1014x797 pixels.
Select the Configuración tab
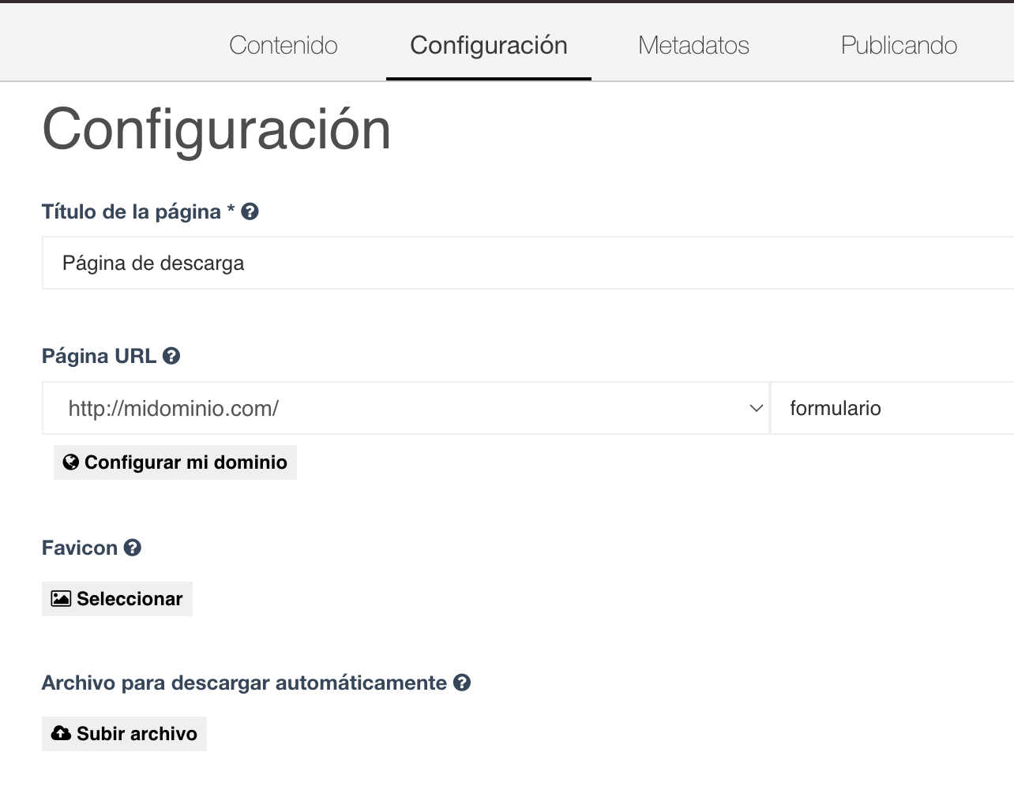pyautogui.click(x=488, y=45)
